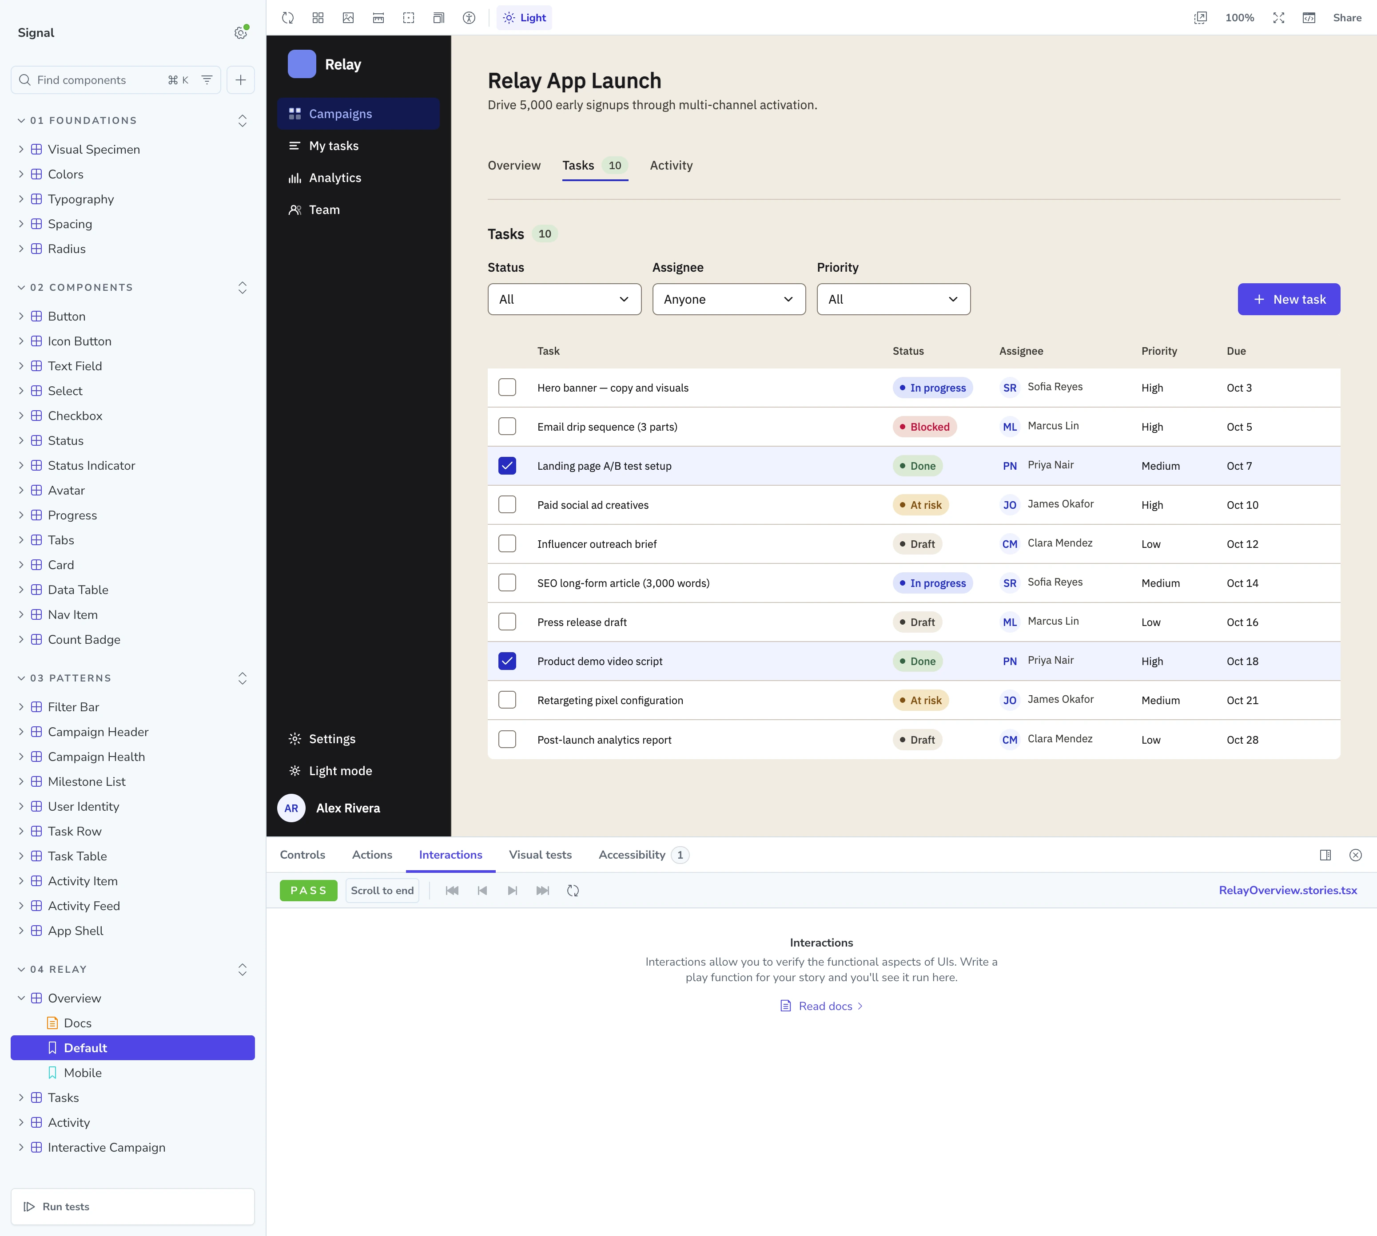Click previous step playback control
Viewport: 1377px width, 1236px height.
pos(482,890)
